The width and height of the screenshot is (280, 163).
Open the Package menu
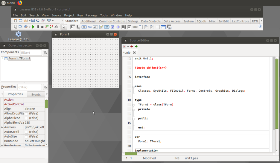click(91, 15)
